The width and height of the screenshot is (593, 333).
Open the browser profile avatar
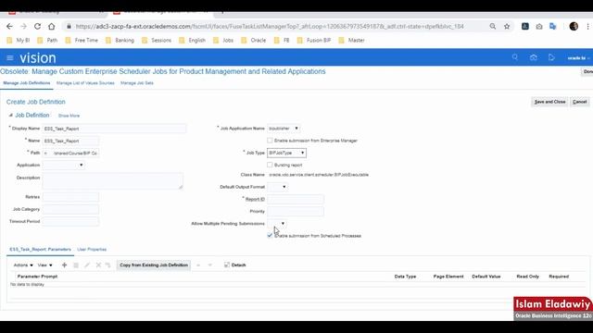574,27
